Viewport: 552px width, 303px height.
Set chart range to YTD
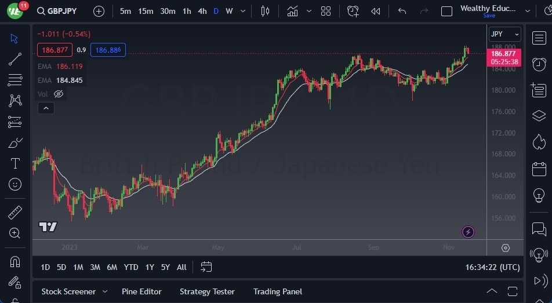(131, 267)
